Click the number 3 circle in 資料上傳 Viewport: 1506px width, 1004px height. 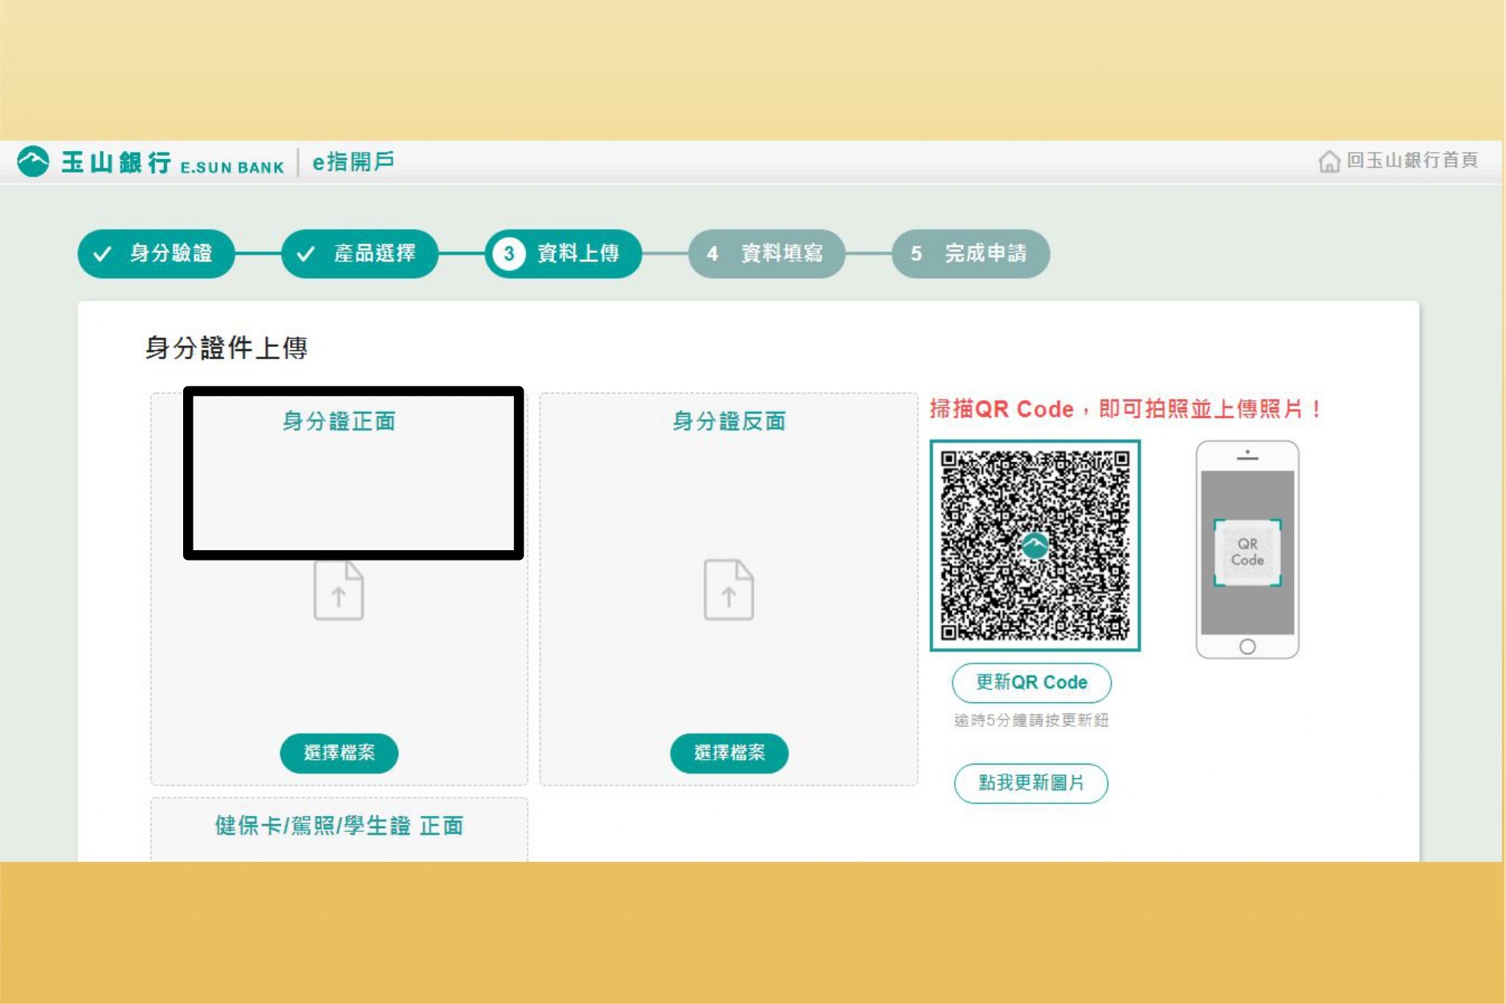(x=508, y=254)
